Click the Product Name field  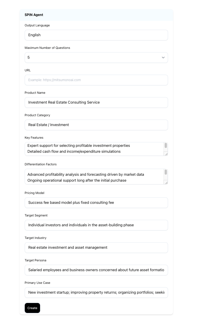tap(96, 102)
